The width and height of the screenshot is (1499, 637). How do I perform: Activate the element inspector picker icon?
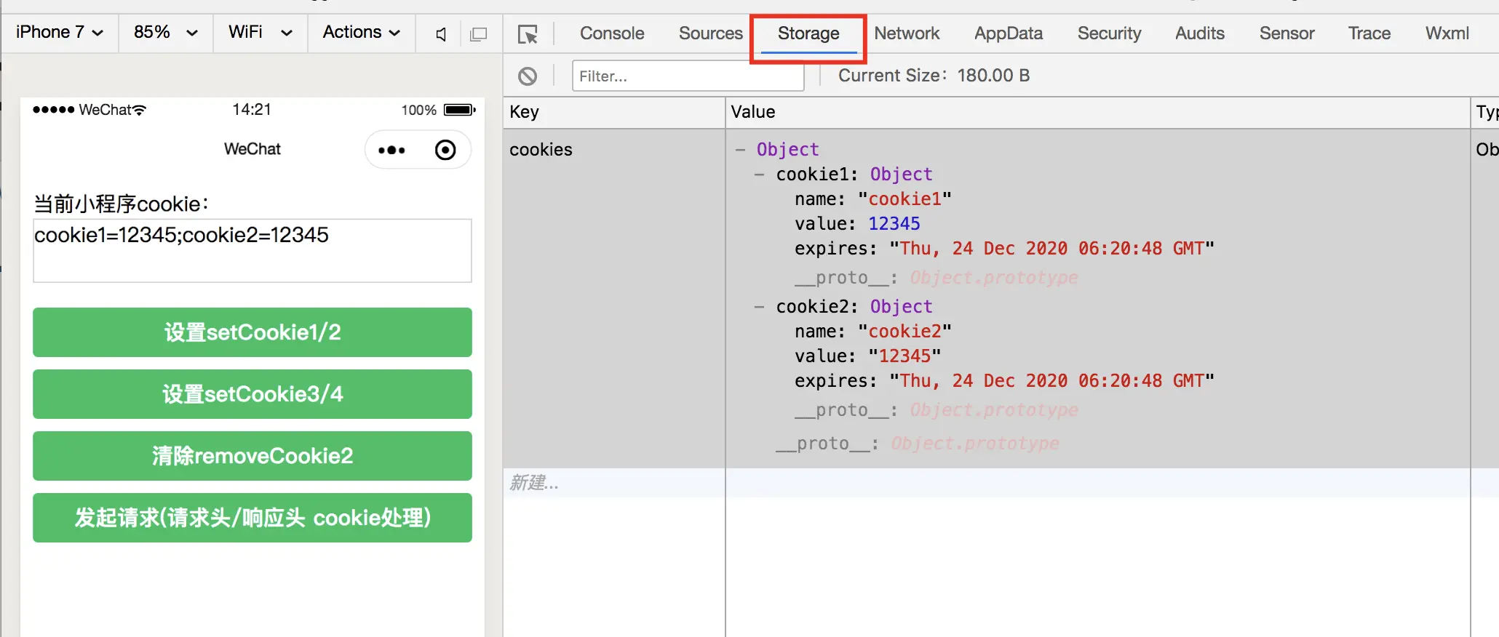[528, 34]
